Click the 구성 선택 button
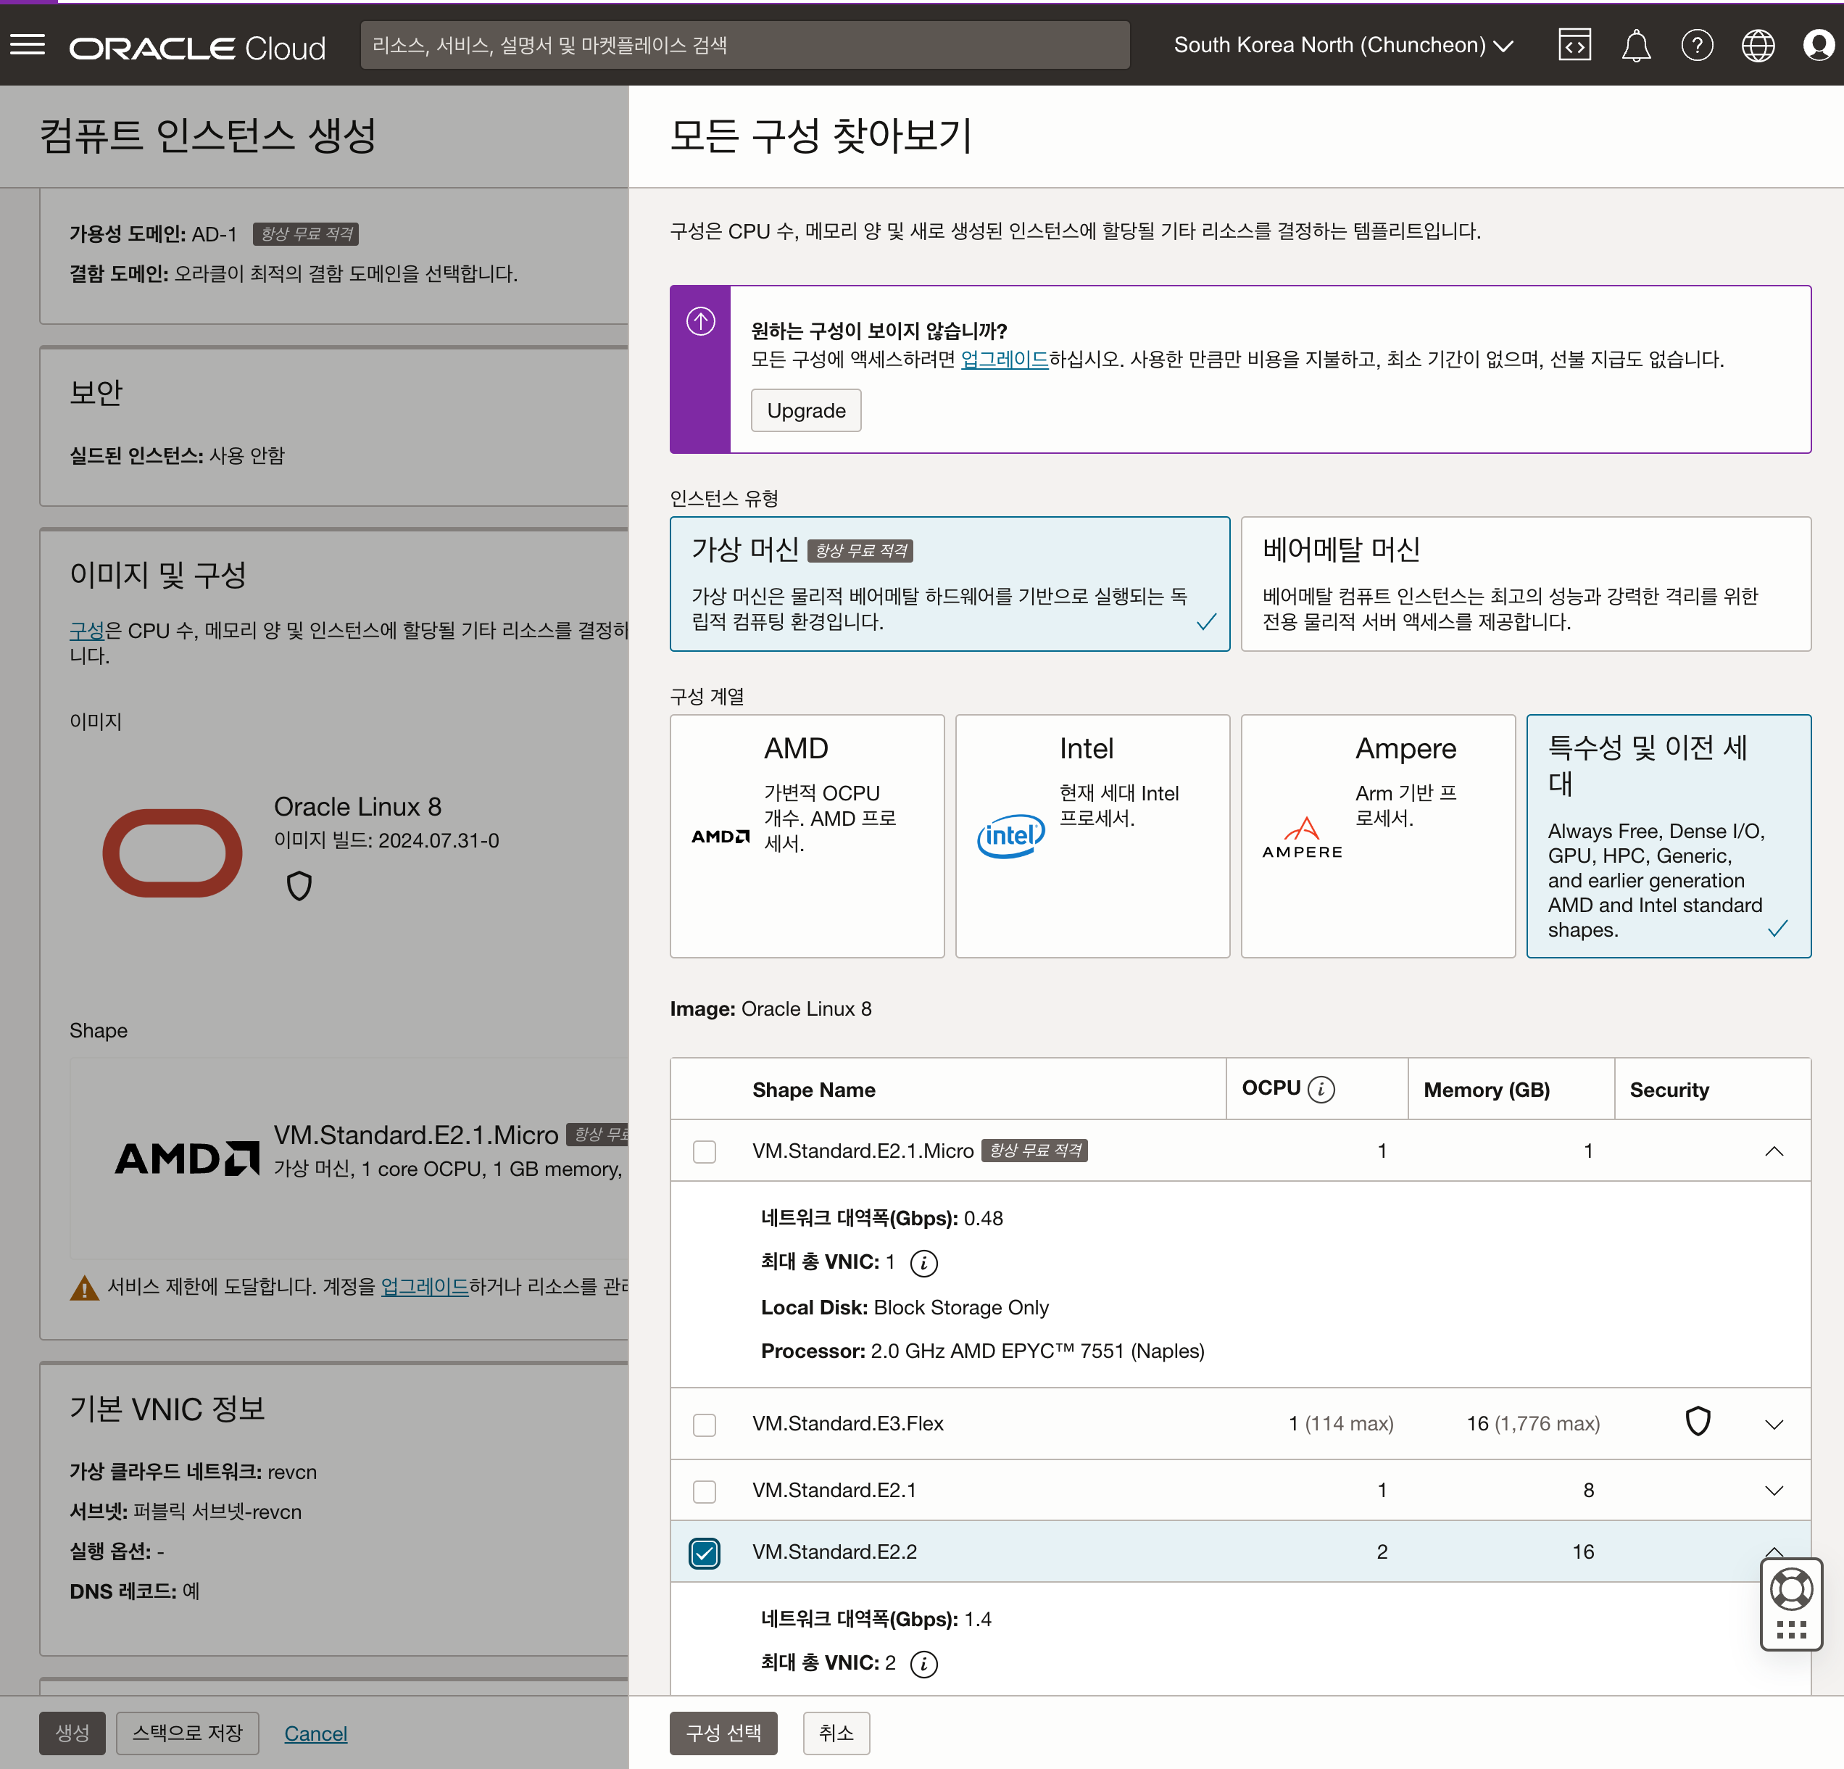The height and width of the screenshot is (1769, 1844). point(723,1732)
